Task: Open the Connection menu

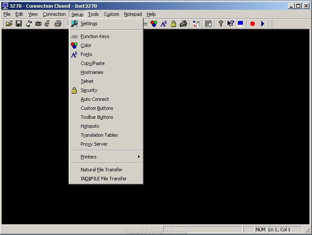Action: (54, 14)
